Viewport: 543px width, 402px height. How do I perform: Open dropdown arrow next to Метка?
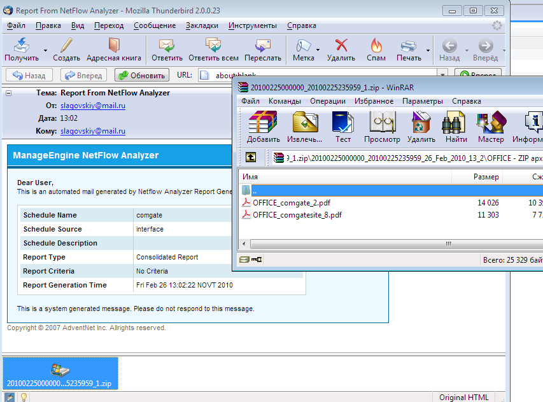coord(318,50)
